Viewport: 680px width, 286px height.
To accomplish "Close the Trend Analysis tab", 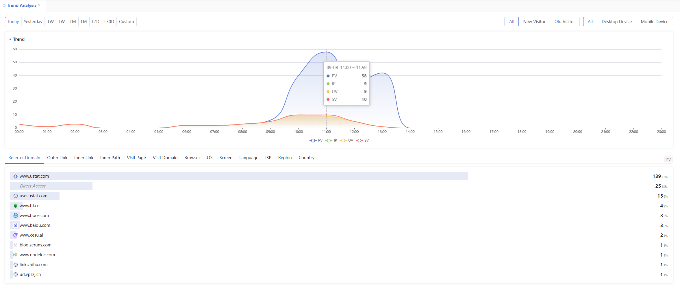I will pyautogui.click(x=39, y=5).
